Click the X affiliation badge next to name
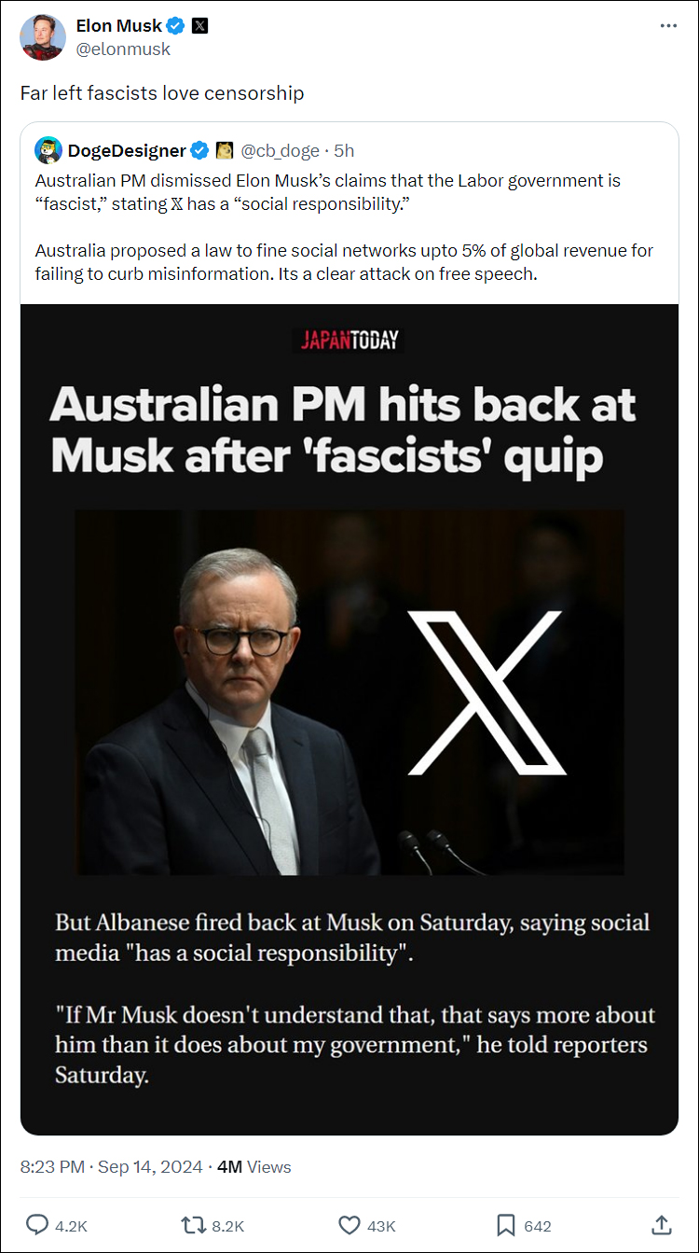 coord(199,26)
